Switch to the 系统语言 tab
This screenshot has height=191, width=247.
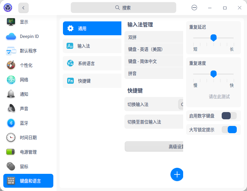92,63
